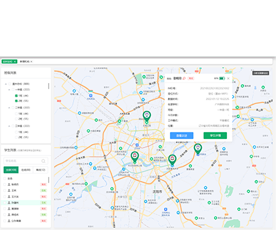Click the red locate icon beside popup name
This screenshot has width=276, height=230.
[184, 78]
